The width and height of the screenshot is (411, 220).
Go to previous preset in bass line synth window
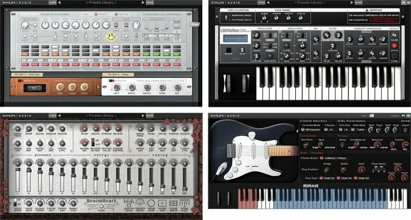(x=59, y=3)
